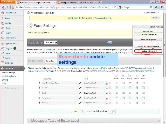Check read-only checkbox for Message row
166x124 pixels.
click(143, 103)
